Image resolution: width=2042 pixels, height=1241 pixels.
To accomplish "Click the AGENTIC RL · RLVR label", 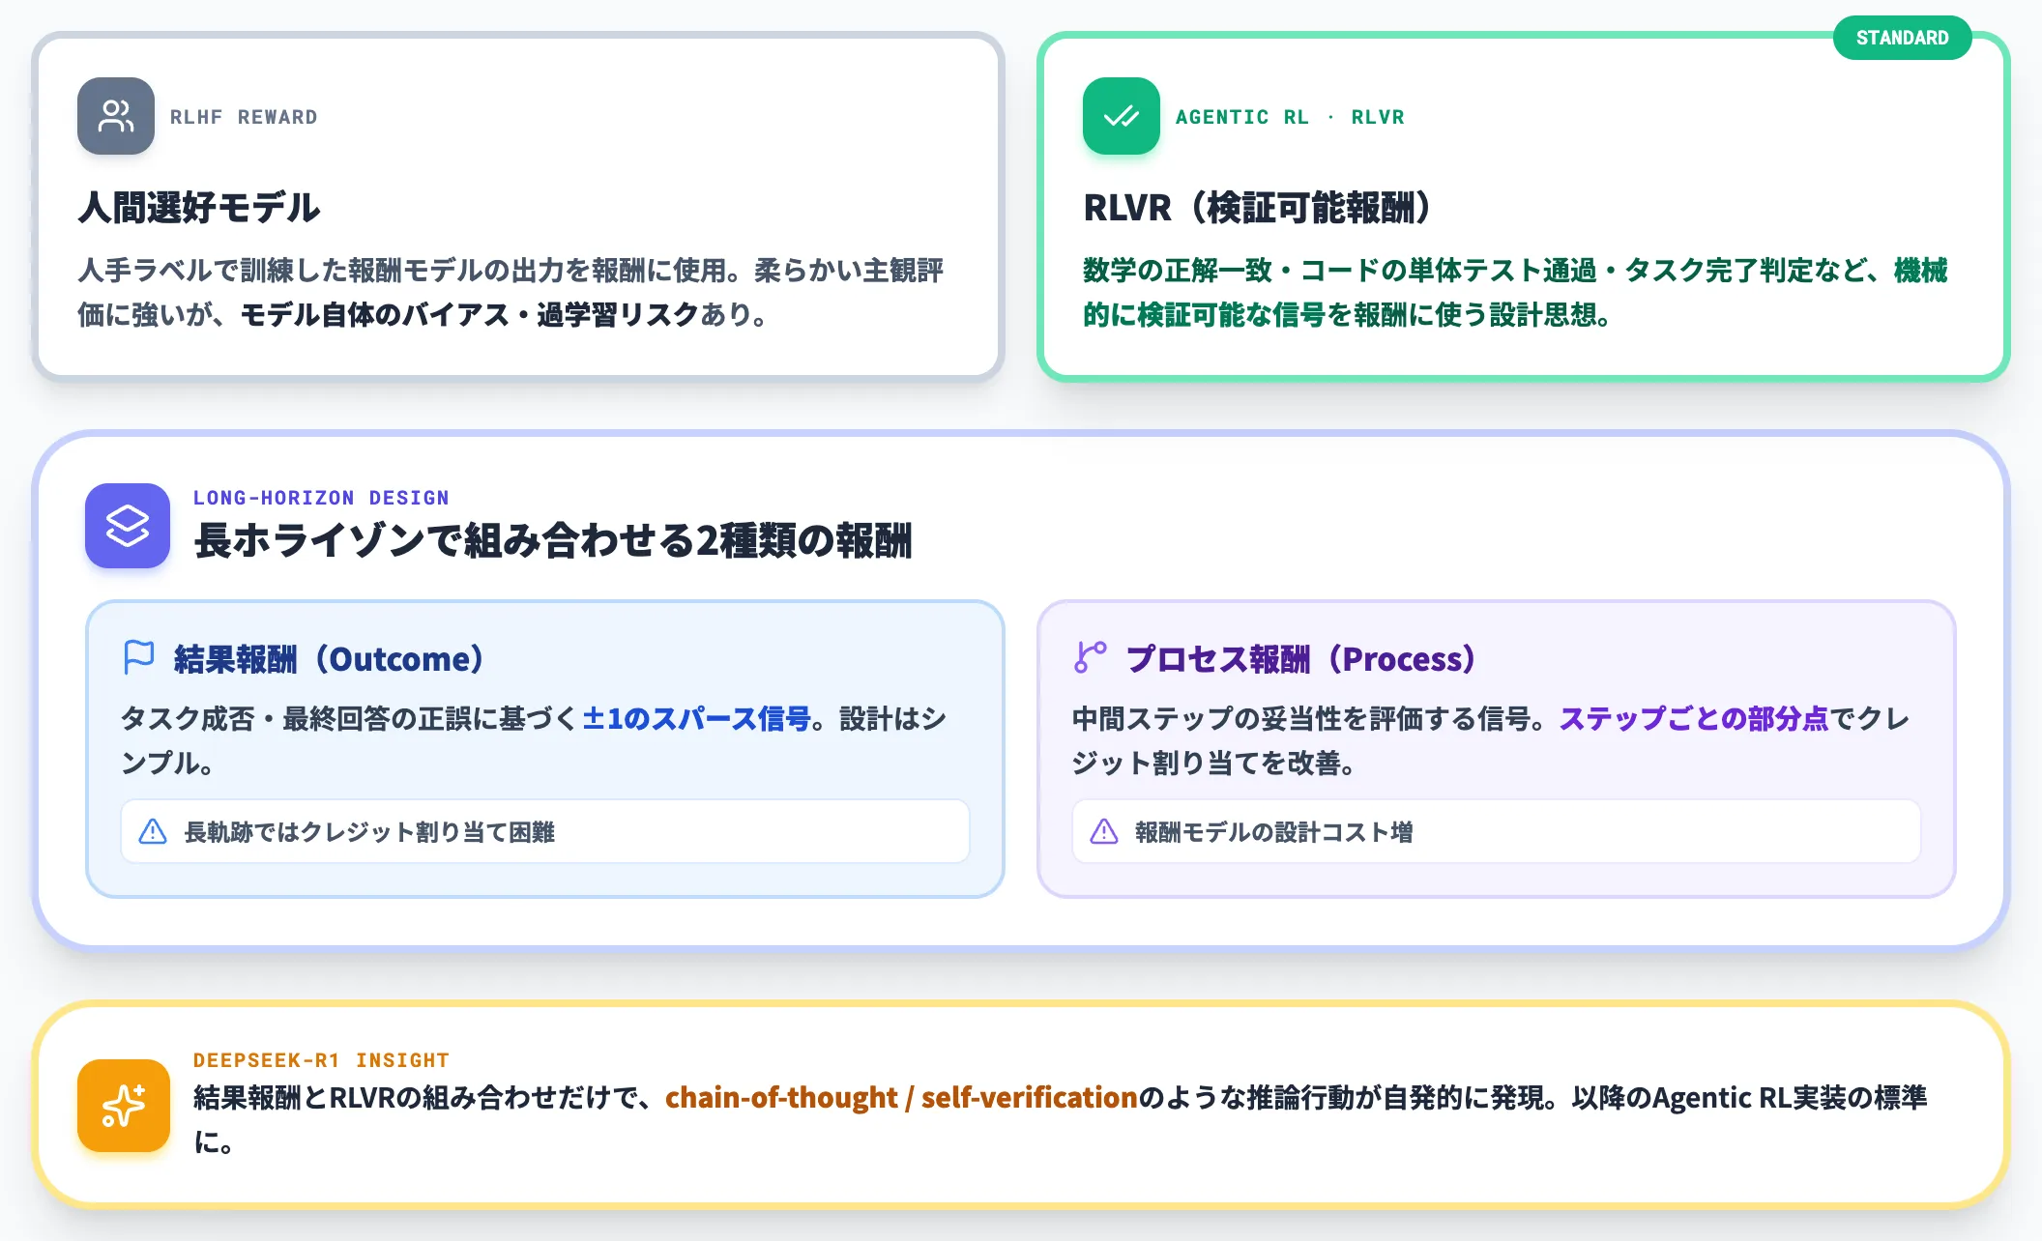I will [1290, 117].
